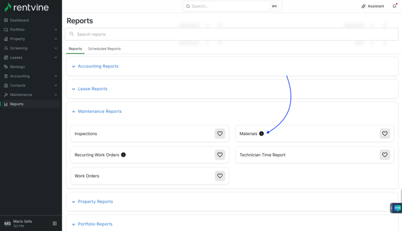This screenshot has height=231, width=402.
Task: Open the Work Orders report
Action: pyautogui.click(x=86, y=176)
